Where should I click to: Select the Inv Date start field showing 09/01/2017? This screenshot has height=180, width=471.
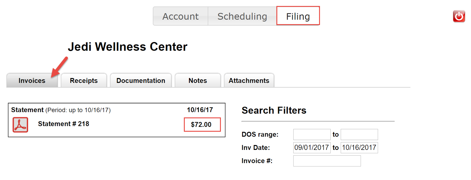pyautogui.click(x=311, y=148)
